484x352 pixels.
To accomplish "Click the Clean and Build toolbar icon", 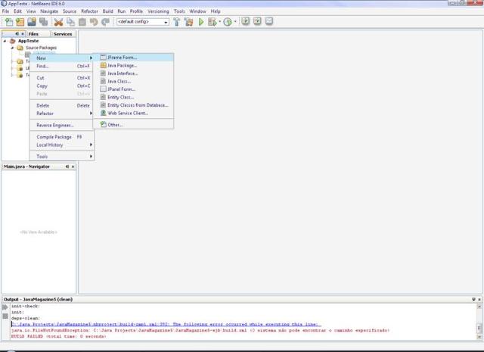I will [189, 22].
